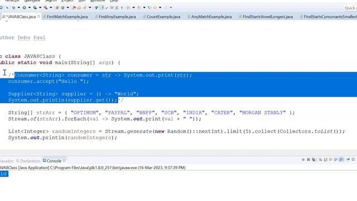Close the JAVA8Class.java editor tab
Screen dimensions: 357x201
pos(39,16)
